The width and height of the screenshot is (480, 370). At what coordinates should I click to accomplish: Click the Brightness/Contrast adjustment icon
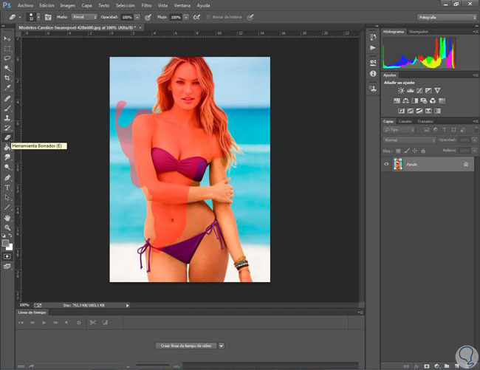pos(401,90)
